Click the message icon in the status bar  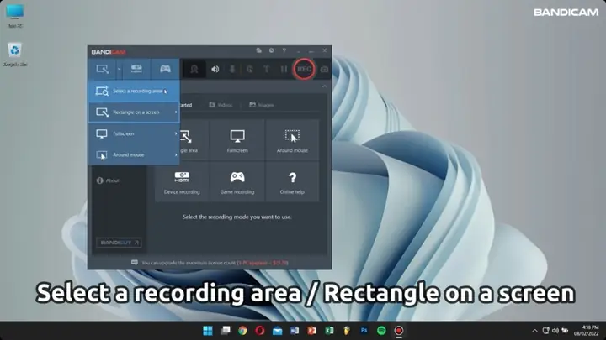tap(135, 263)
